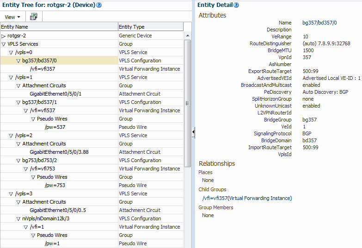
Task: Click the VeRange value 10
Action: pos(306,36)
